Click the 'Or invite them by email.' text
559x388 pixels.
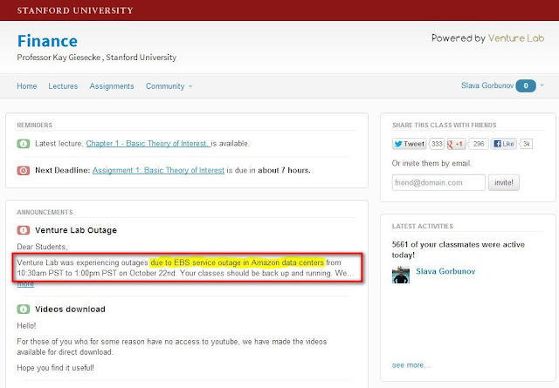pyautogui.click(x=431, y=163)
